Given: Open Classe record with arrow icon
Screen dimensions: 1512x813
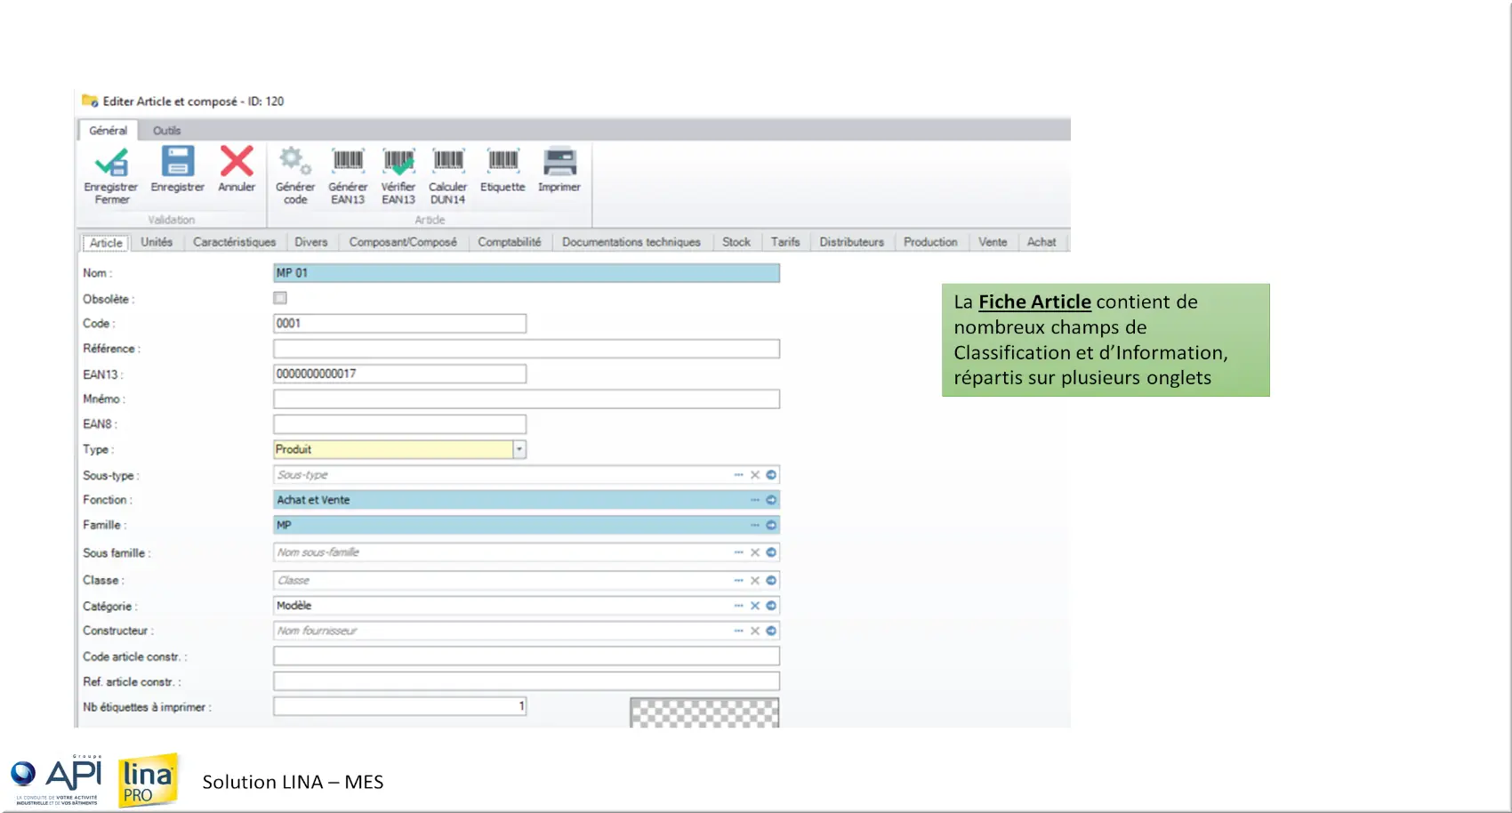Looking at the screenshot, I should coord(771,580).
